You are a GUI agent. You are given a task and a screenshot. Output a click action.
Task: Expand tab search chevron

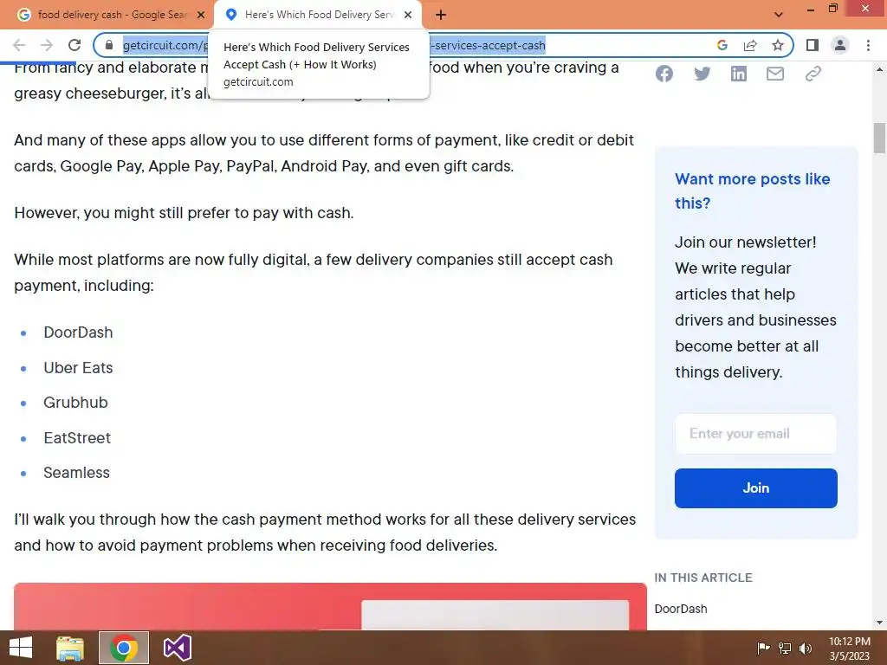779,16
